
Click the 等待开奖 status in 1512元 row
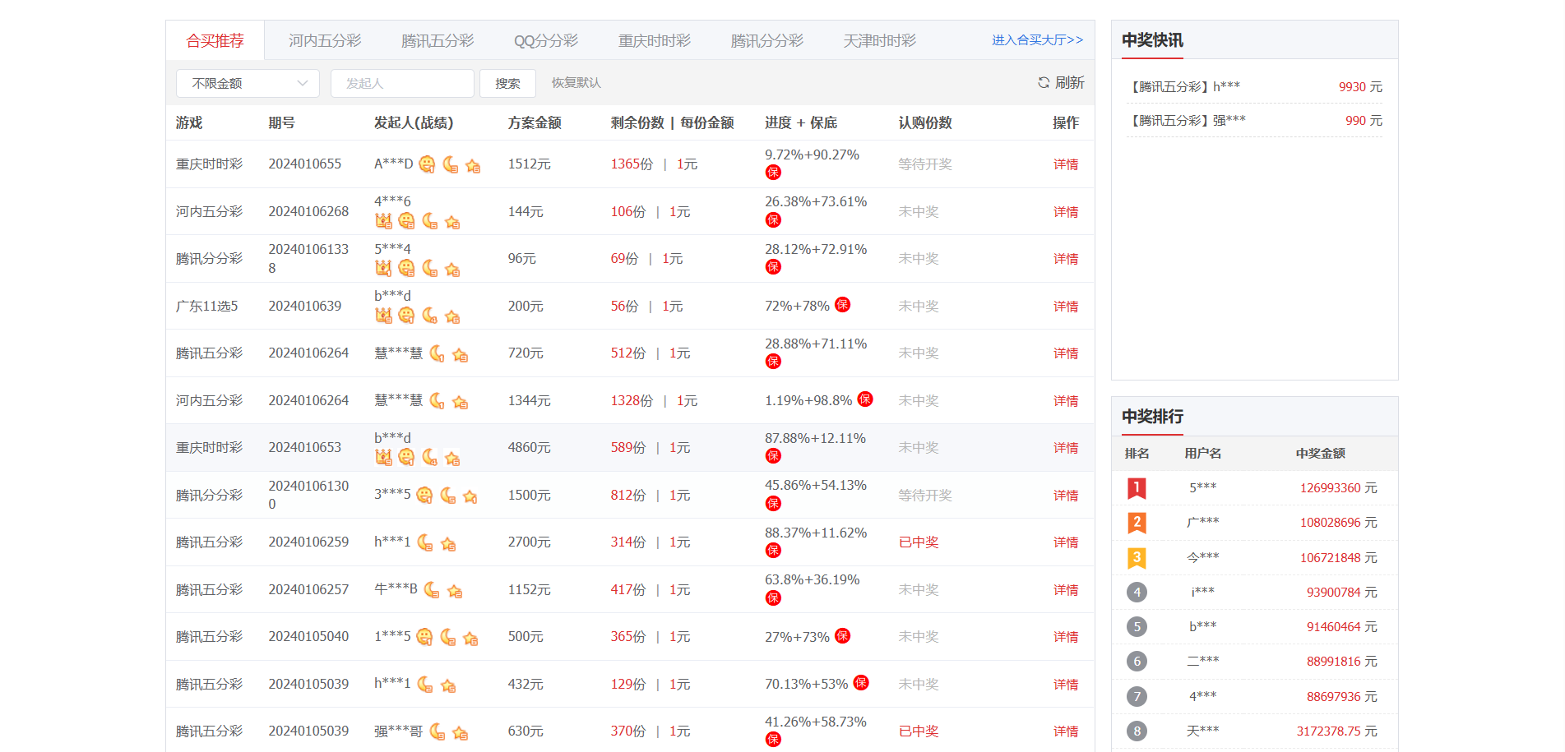925,164
